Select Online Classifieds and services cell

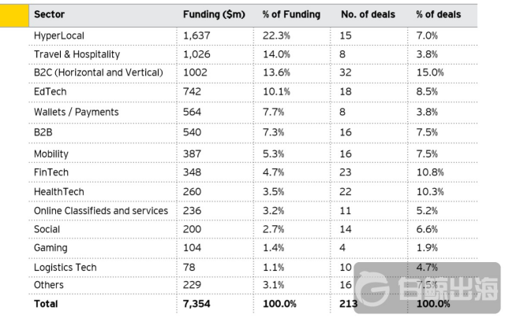point(100,210)
